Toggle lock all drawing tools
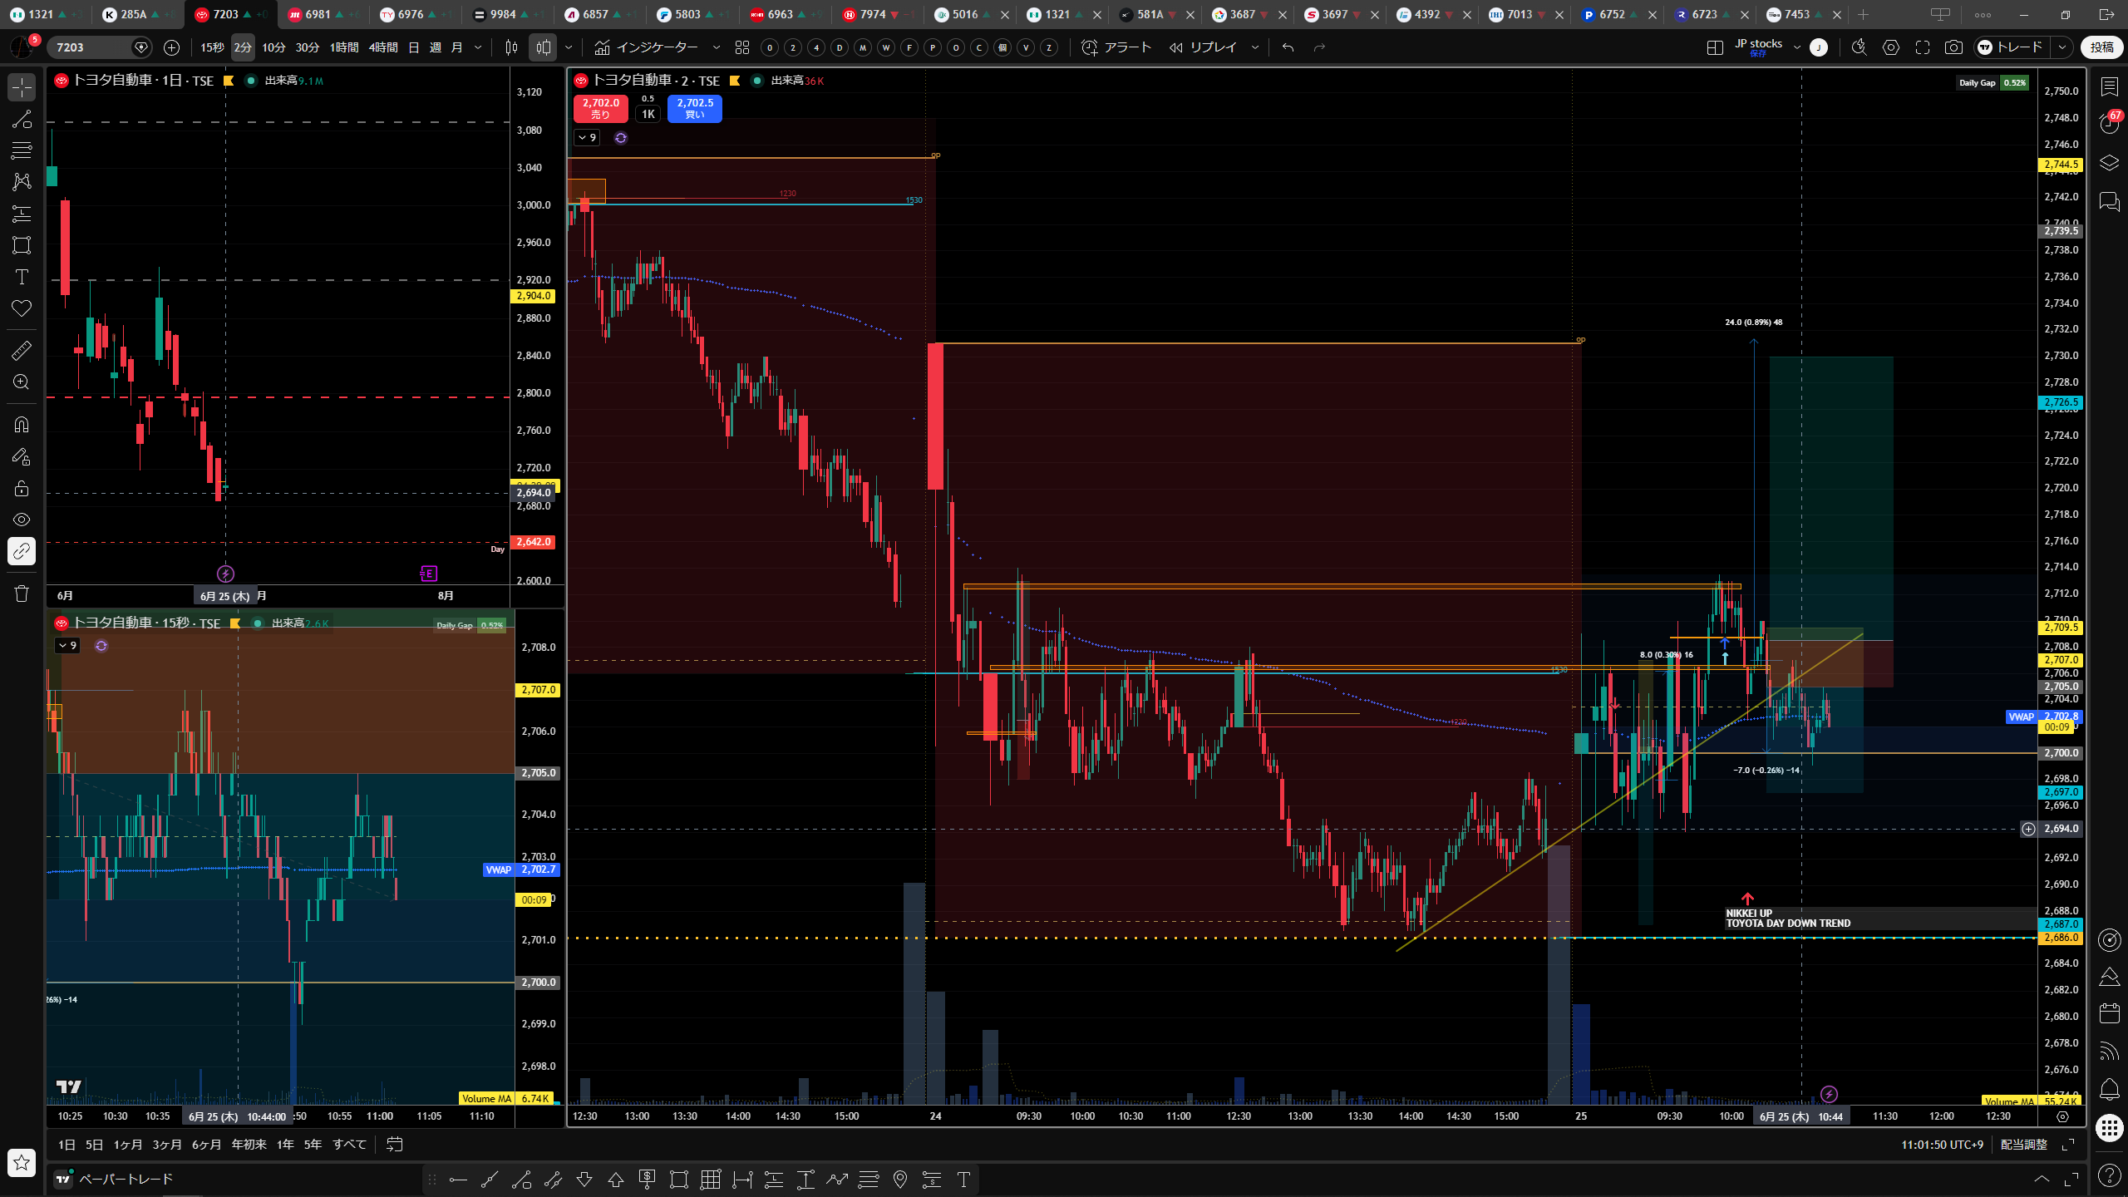Image resolution: width=2128 pixels, height=1197 pixels. click(x=22, y=488)
